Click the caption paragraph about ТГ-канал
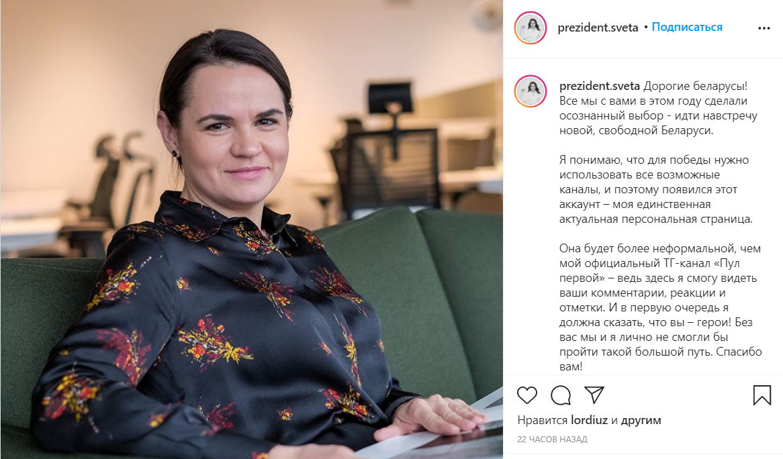 pyautogui.click(x=660, y=307)
